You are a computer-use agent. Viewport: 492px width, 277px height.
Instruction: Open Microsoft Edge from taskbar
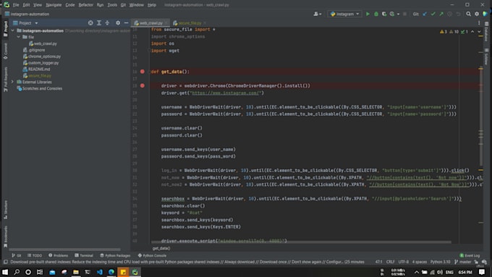tap(111, 272)
